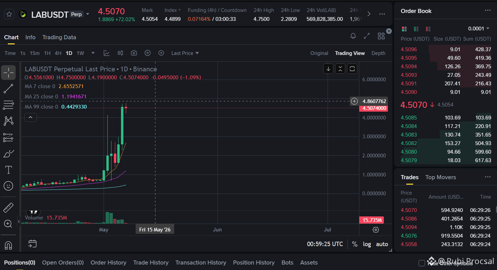Viewport: 497px width, 270px height.
Task: Select the zoom in magnifier tool
Action: click(8, 224)
